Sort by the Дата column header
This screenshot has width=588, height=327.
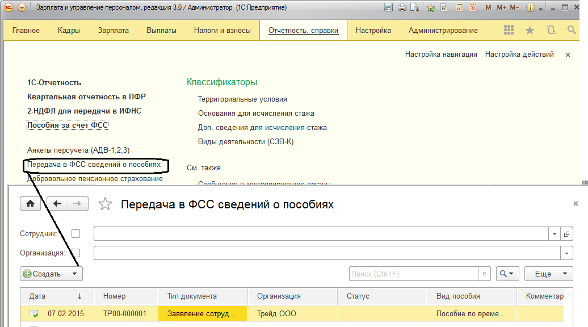pyautogui.click(x=57, y=296)
